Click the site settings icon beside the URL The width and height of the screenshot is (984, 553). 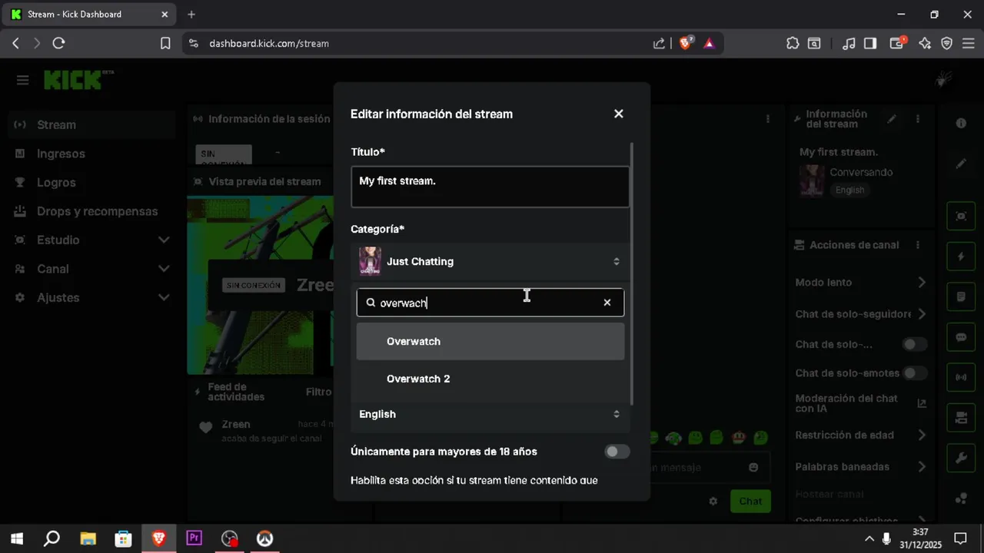(193, 44)
